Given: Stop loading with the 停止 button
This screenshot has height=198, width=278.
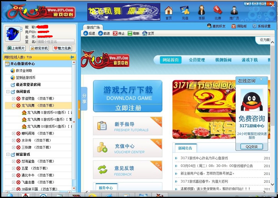Looking at the screenshot, I should (119, 33).
